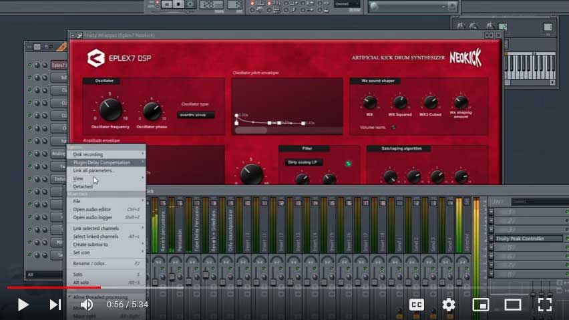This screenshot has width=569, height=320.
Task: Open Oscillator type overdrv sinus dropdown
Action: 196,115
